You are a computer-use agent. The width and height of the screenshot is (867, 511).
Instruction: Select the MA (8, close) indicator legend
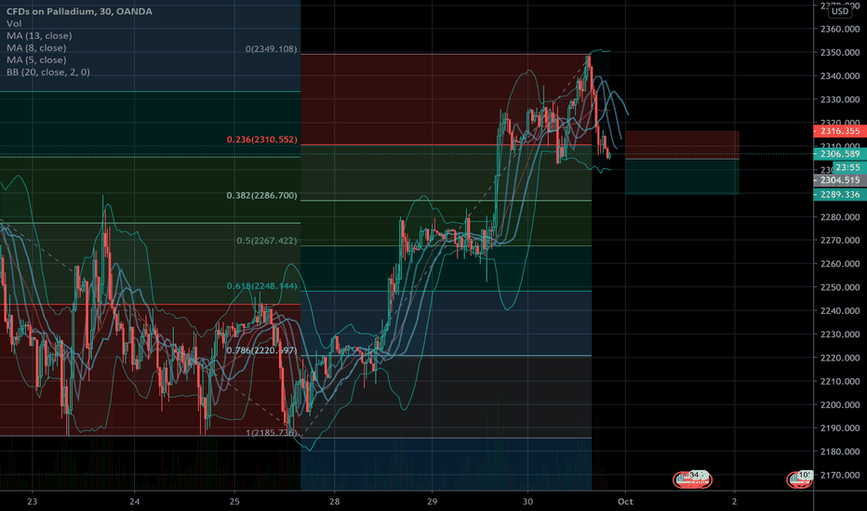coord(36,47)
